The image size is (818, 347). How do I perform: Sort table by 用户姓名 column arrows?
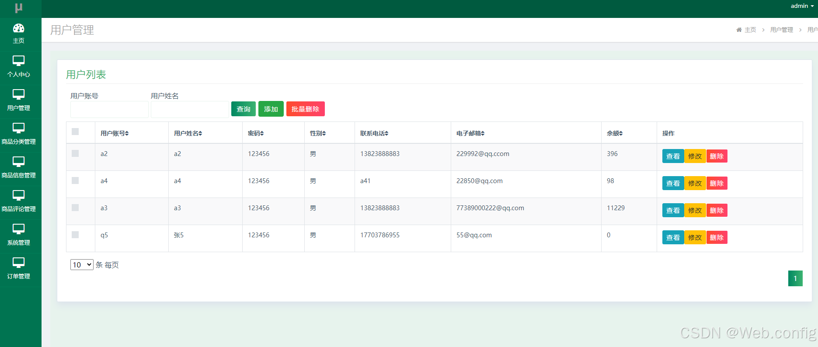[x=200, y=133]
